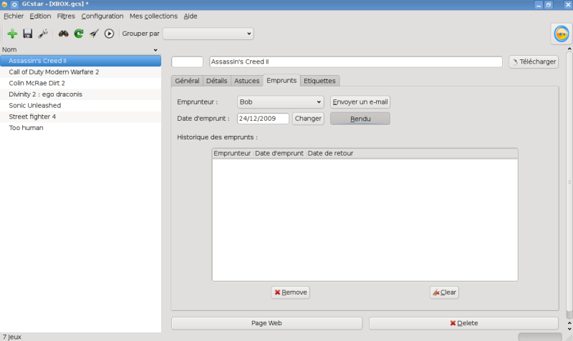The width and height of the screenshot is (573, 341).
Task: Switch to the Etiquettes tab
Action: point(319,81)
